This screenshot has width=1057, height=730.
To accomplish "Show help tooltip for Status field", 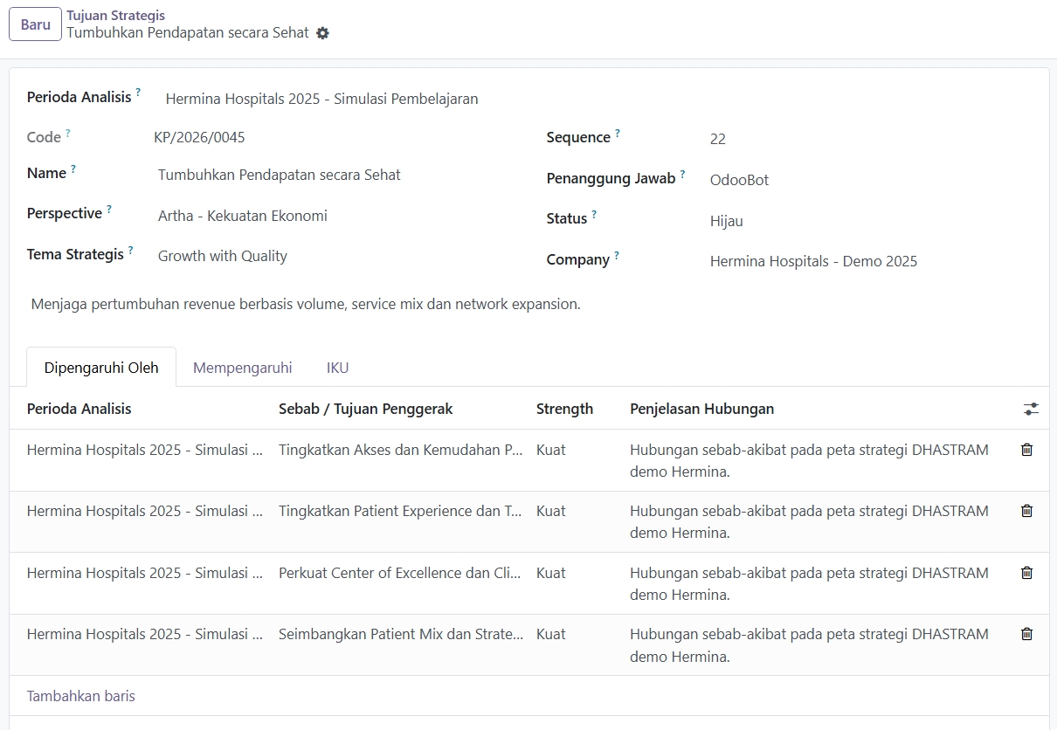I will (x=594, y=214).
